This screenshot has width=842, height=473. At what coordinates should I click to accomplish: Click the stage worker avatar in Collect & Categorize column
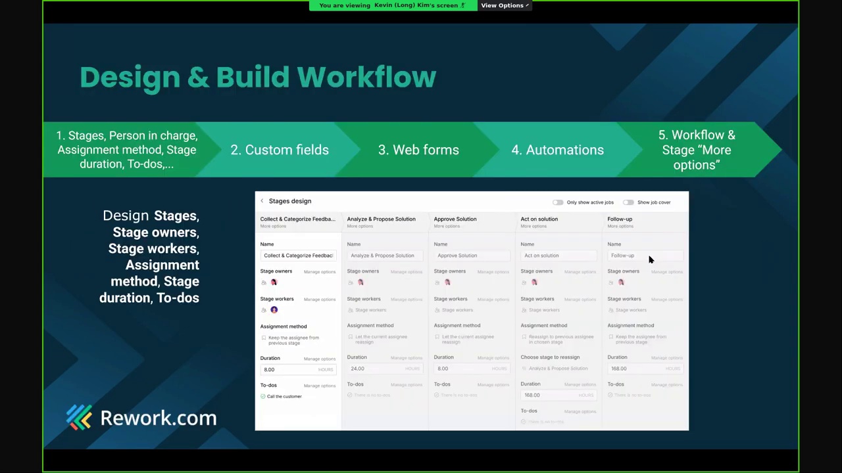(x=274, y=310)
